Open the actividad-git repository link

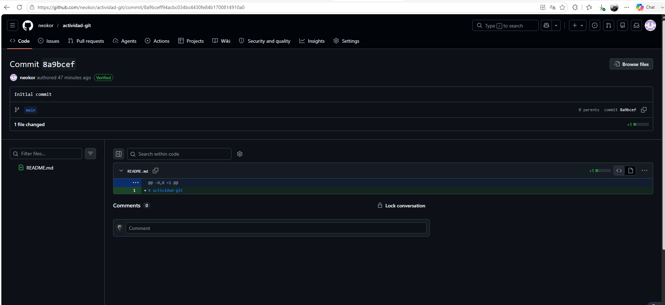77,25
